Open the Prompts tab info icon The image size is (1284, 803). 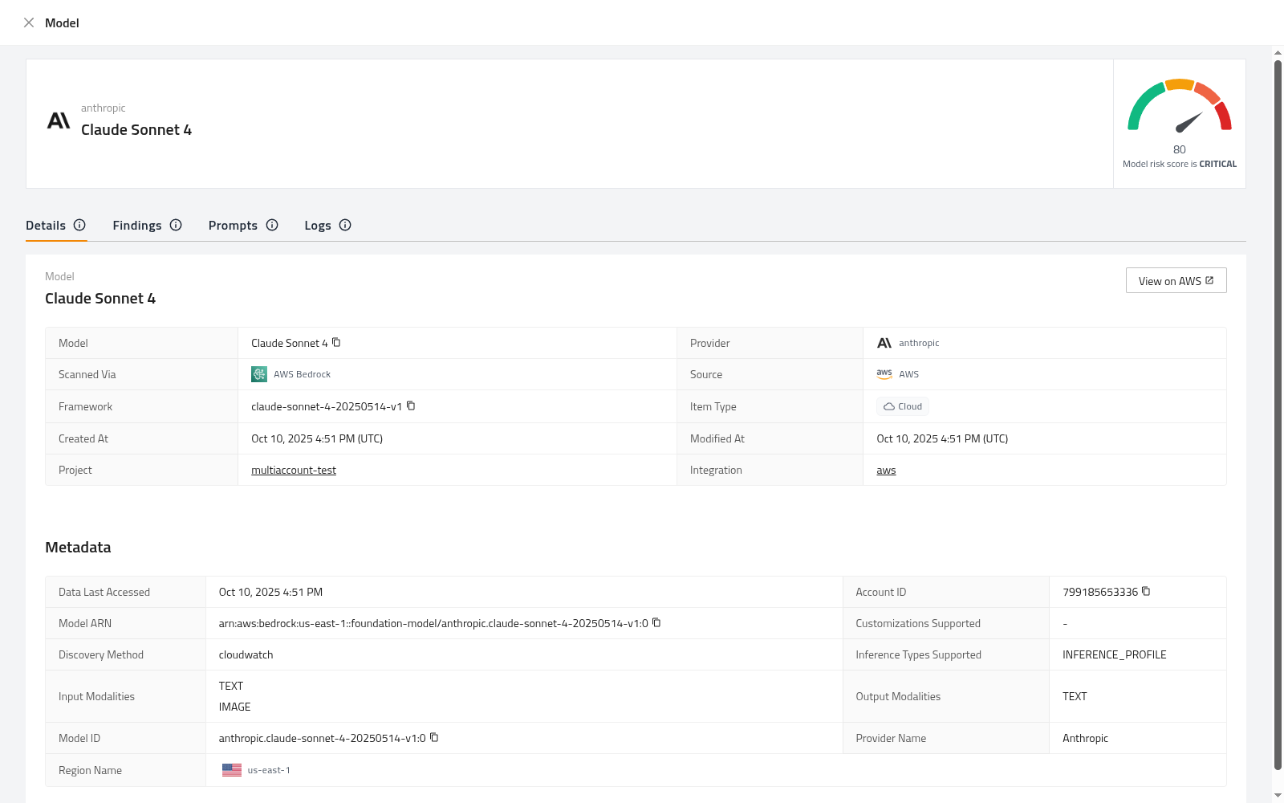pos(272,225)
